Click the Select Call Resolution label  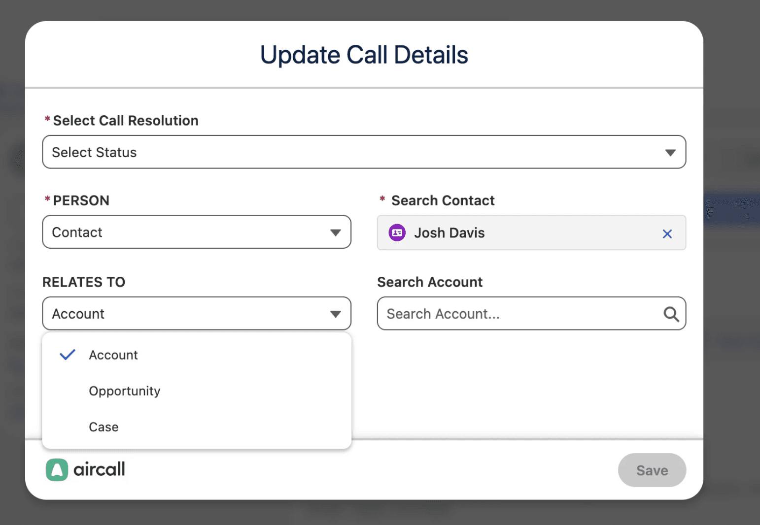[125, 121]
